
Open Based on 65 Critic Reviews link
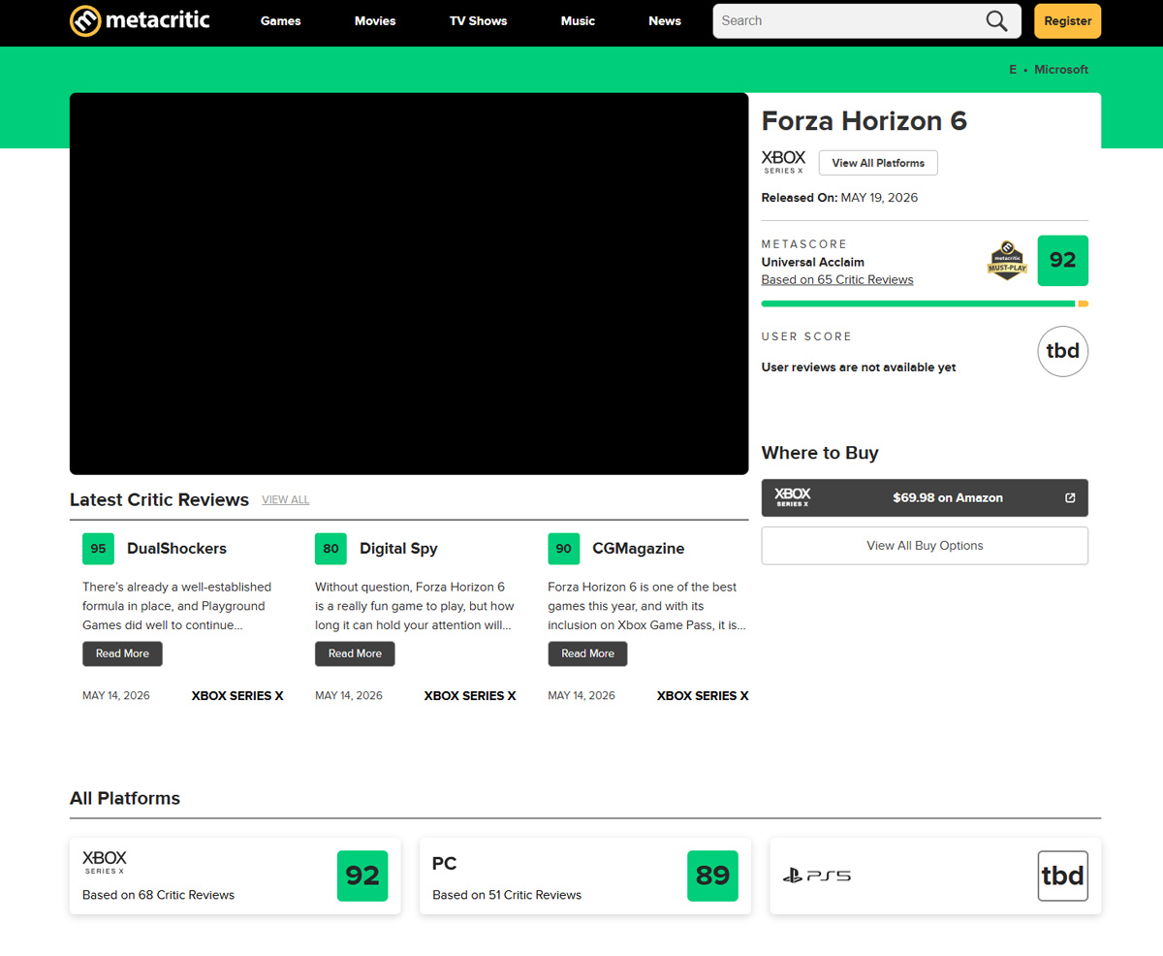click(837, 280)
